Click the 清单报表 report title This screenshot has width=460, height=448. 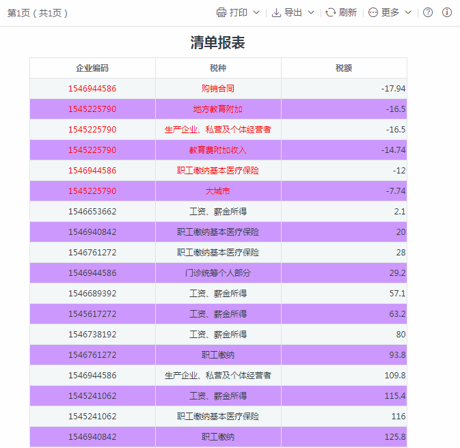click(x=217, y=43)
